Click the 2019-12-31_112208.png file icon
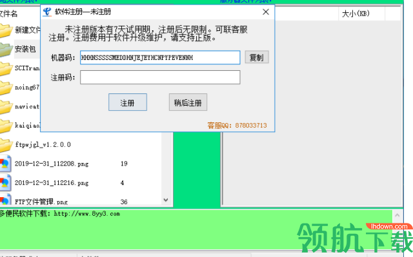 click(5, 164)
